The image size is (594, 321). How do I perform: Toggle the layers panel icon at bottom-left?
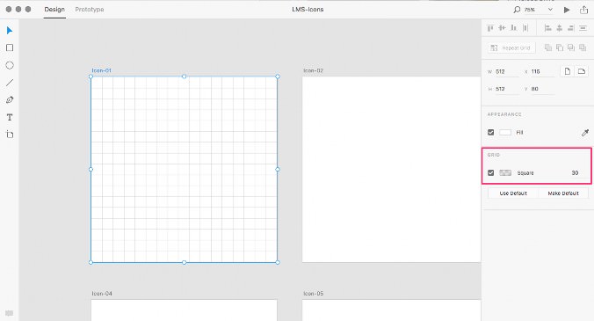(x=10, y=313)
